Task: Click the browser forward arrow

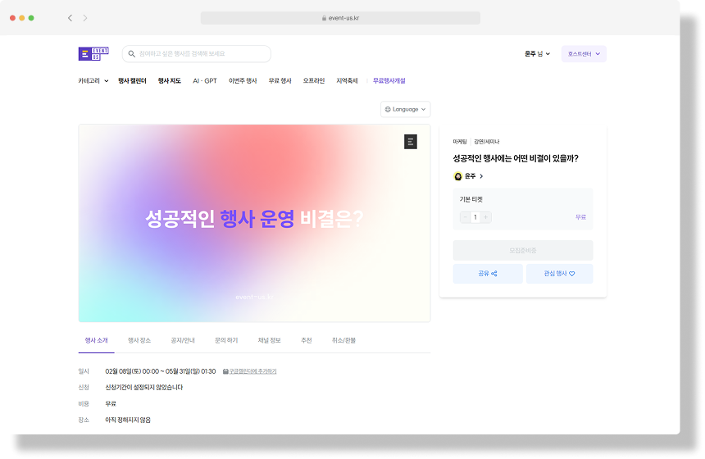Action: (x=85, y=18)
